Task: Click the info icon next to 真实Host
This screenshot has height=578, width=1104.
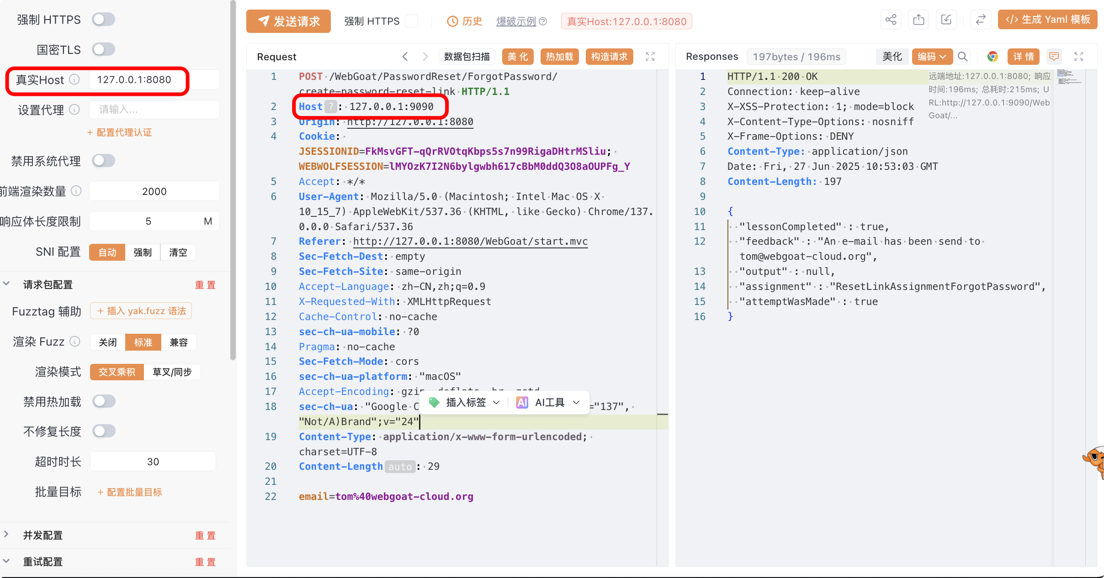Action: coord(74,79)
